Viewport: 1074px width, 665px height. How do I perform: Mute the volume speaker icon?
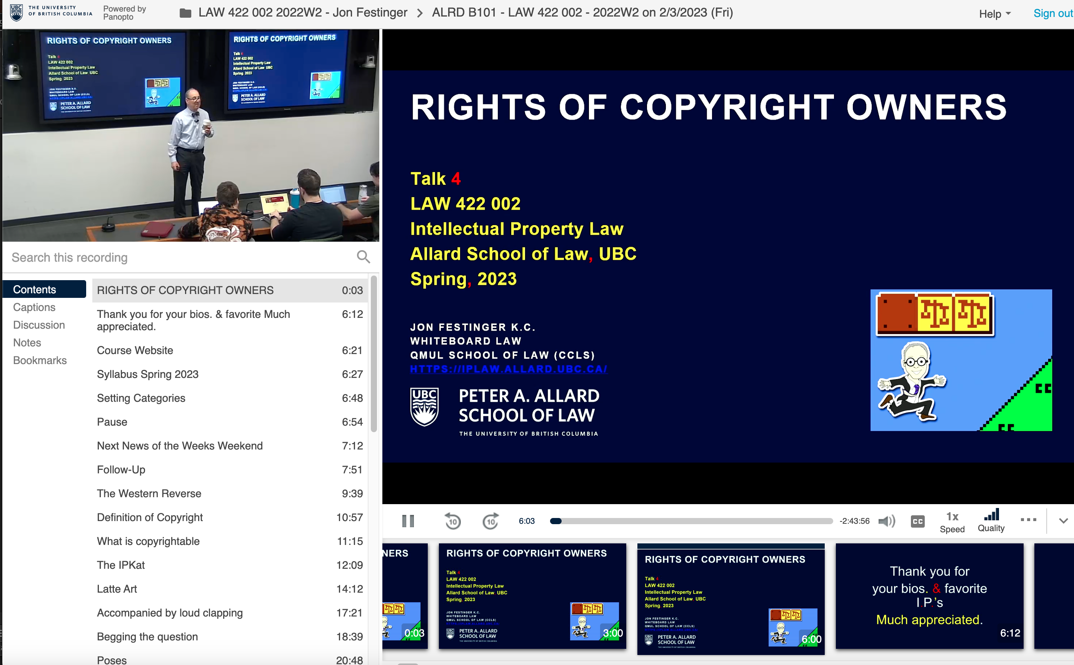tap(886, 521)
